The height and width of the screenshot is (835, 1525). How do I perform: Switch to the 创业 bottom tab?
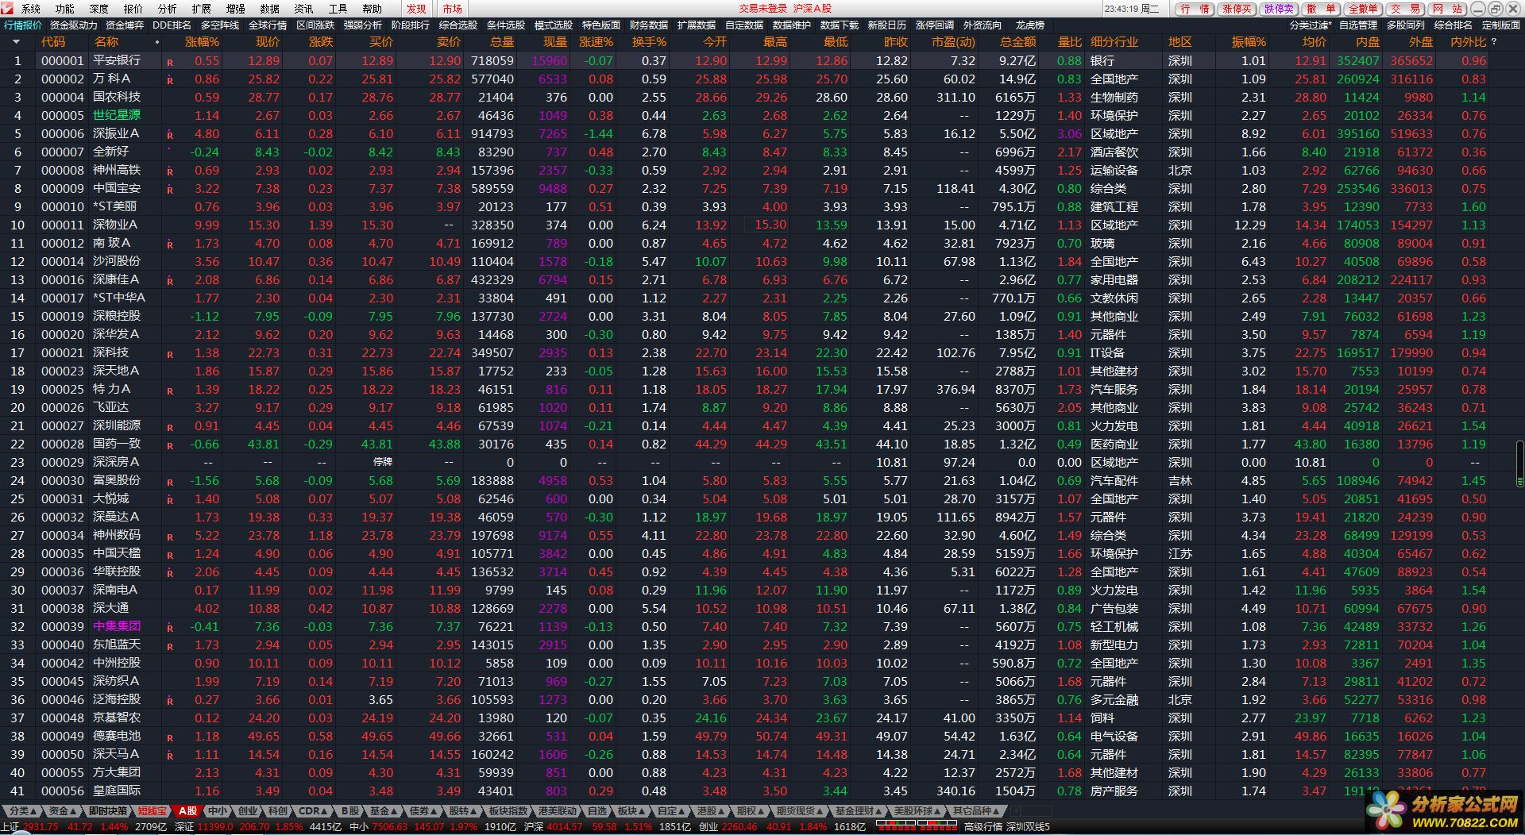pos(248,811)
